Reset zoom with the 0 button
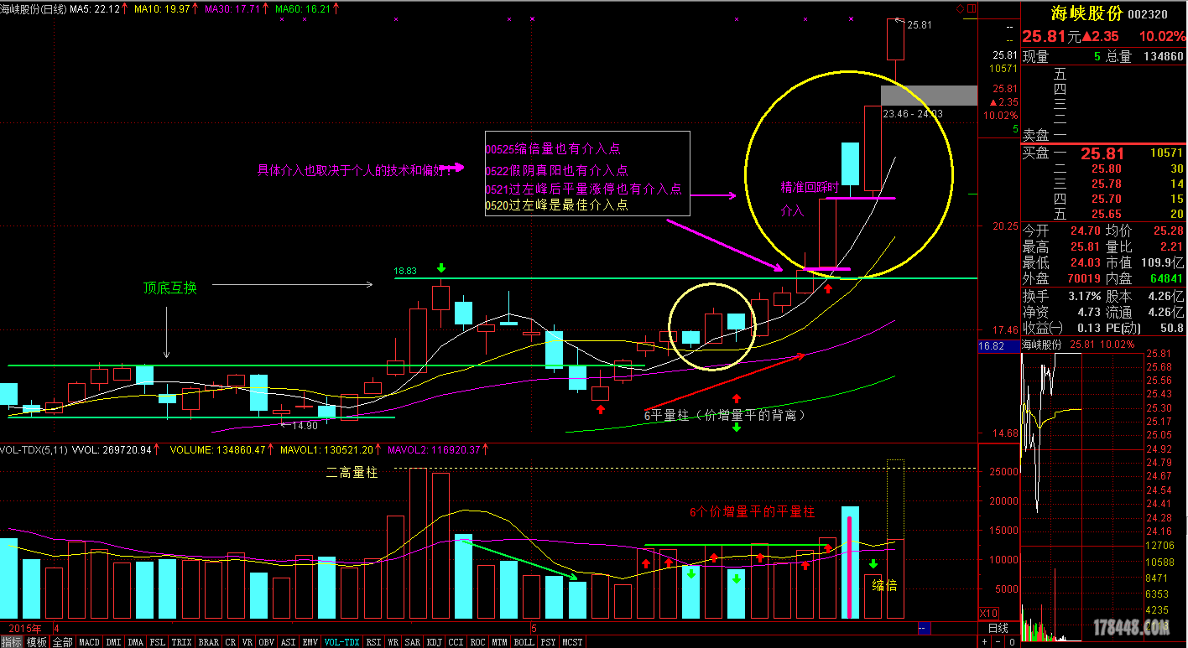Screen dimensions: 1188x648 point(1012,641)
